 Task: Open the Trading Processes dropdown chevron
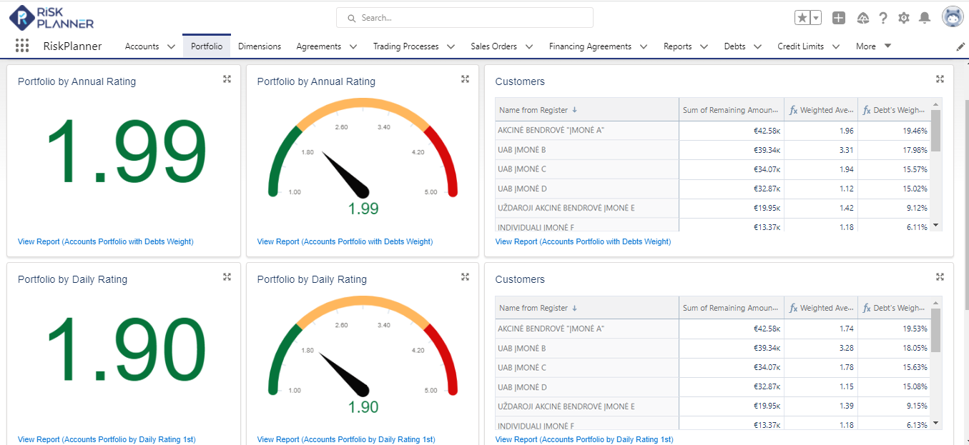click(451, 46)
